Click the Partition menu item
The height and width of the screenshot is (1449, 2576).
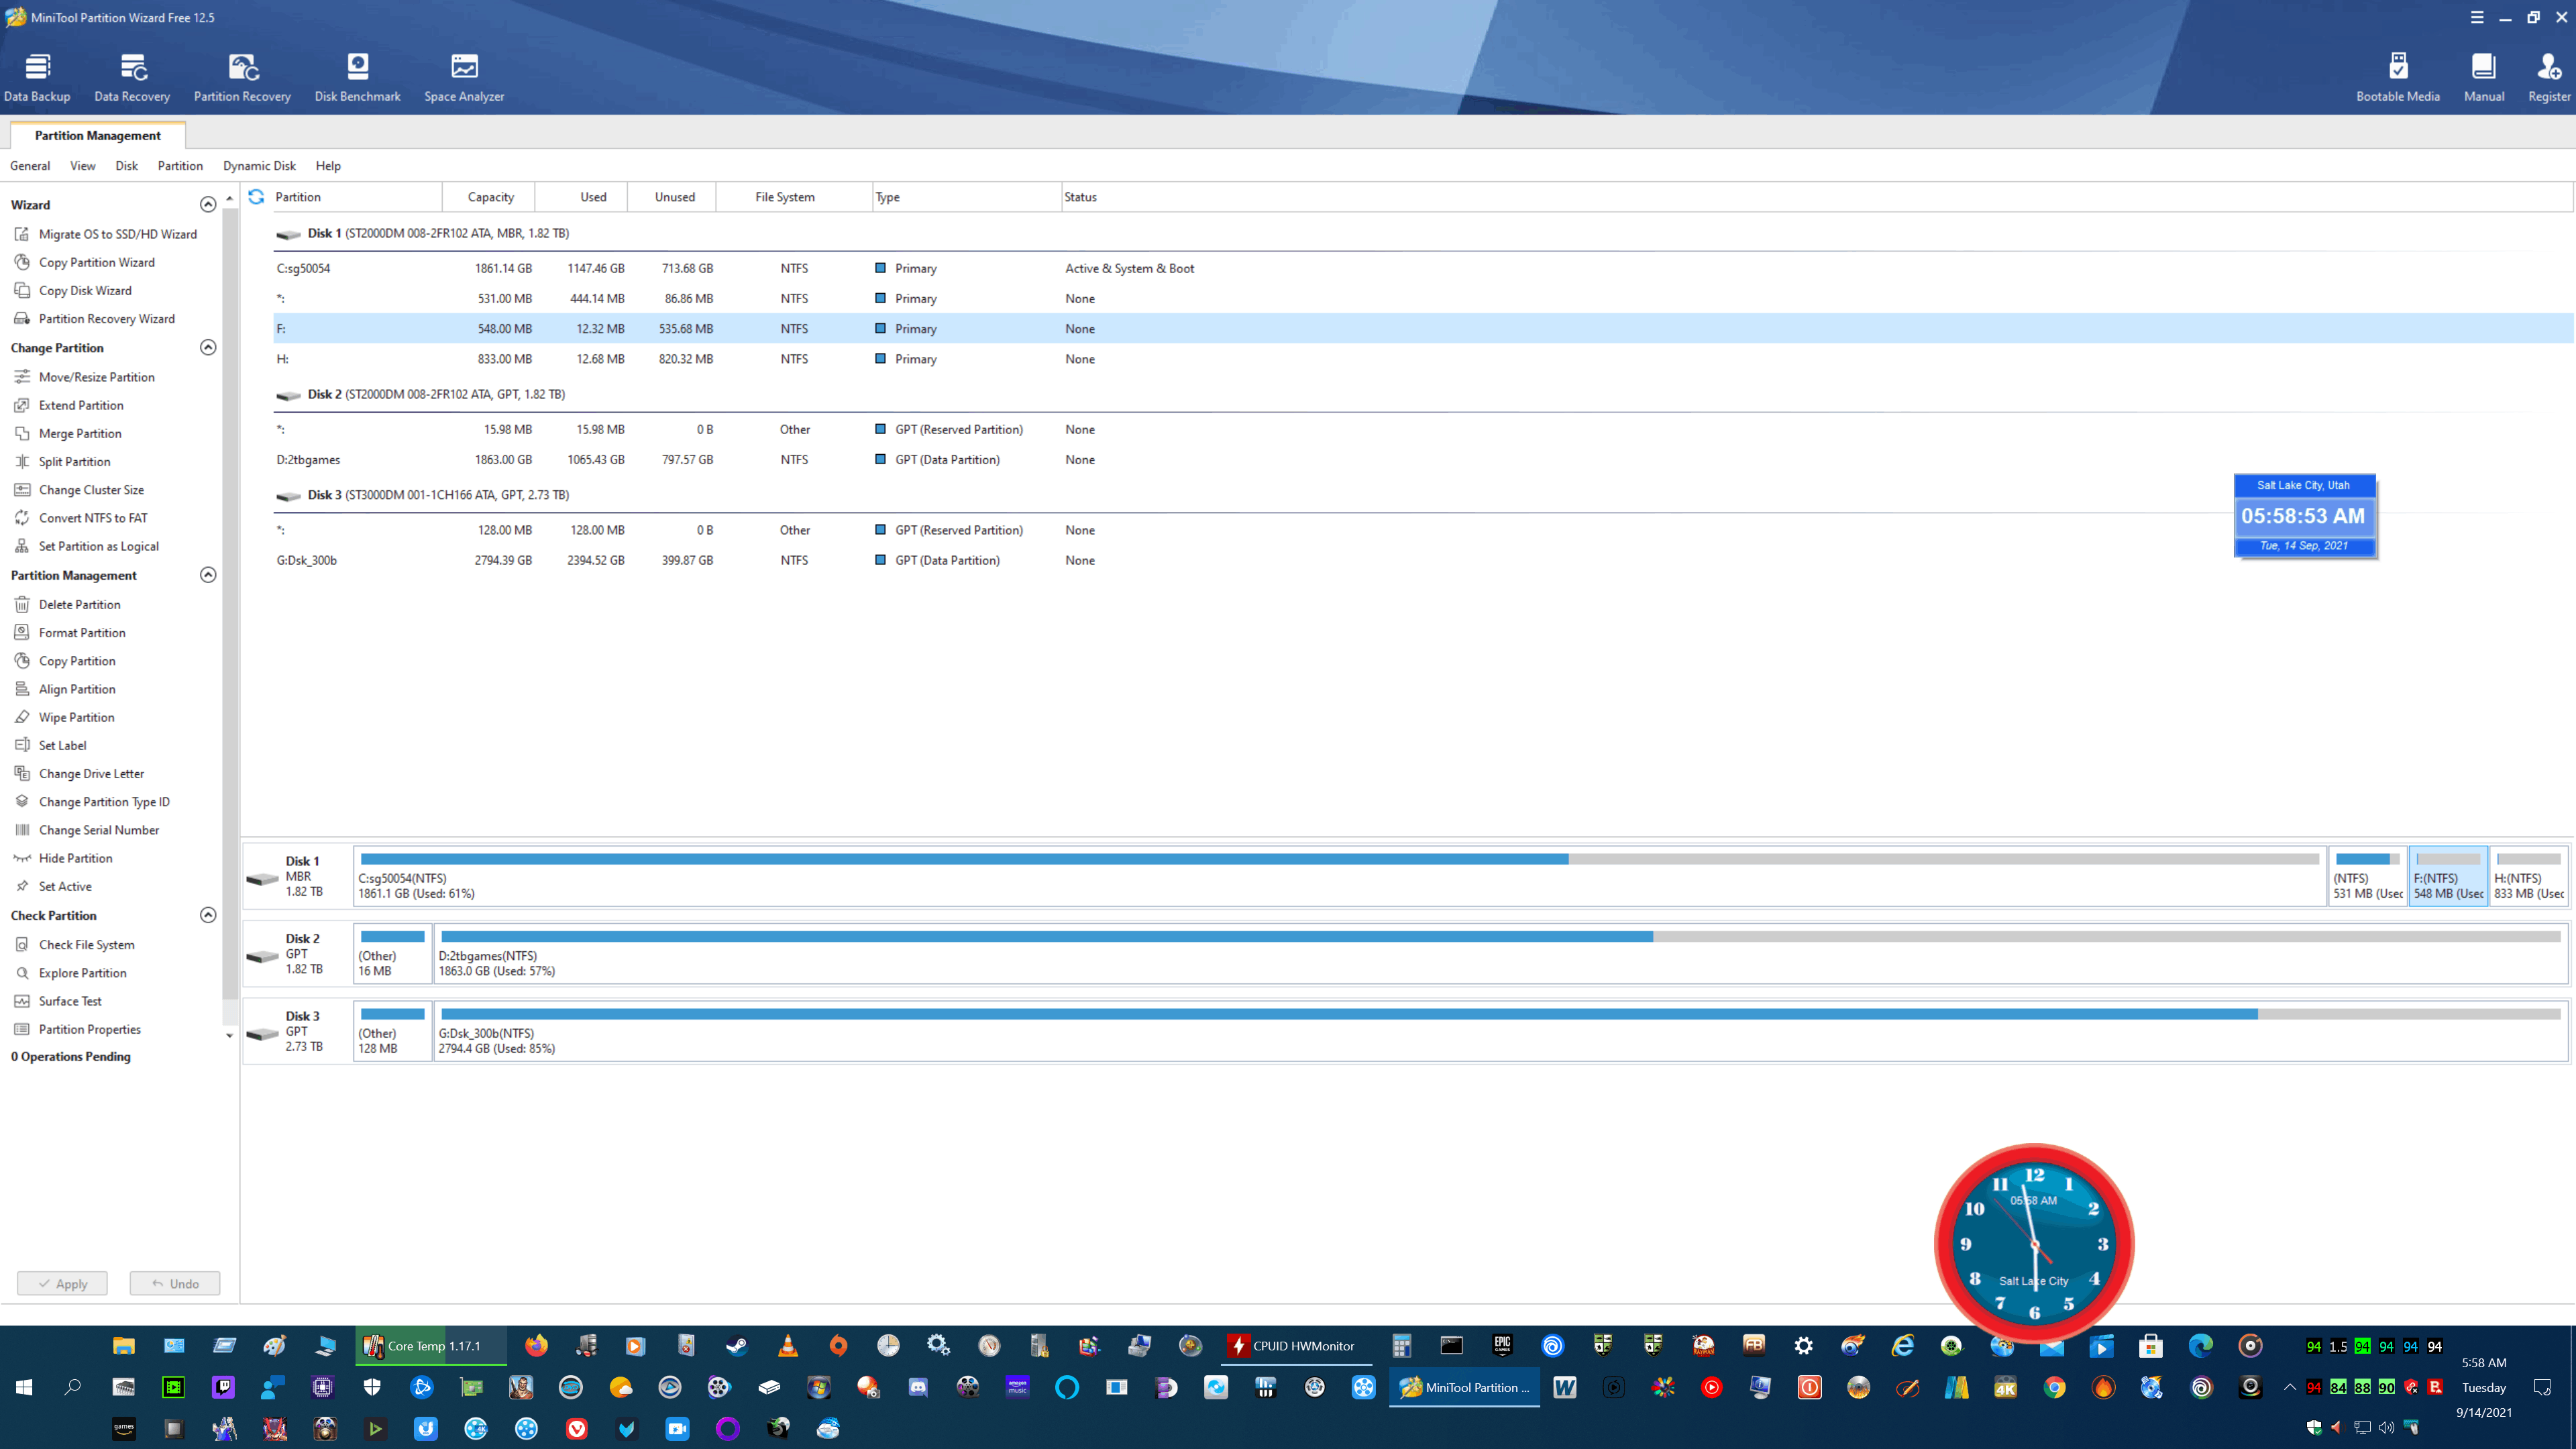pos(177,164)
